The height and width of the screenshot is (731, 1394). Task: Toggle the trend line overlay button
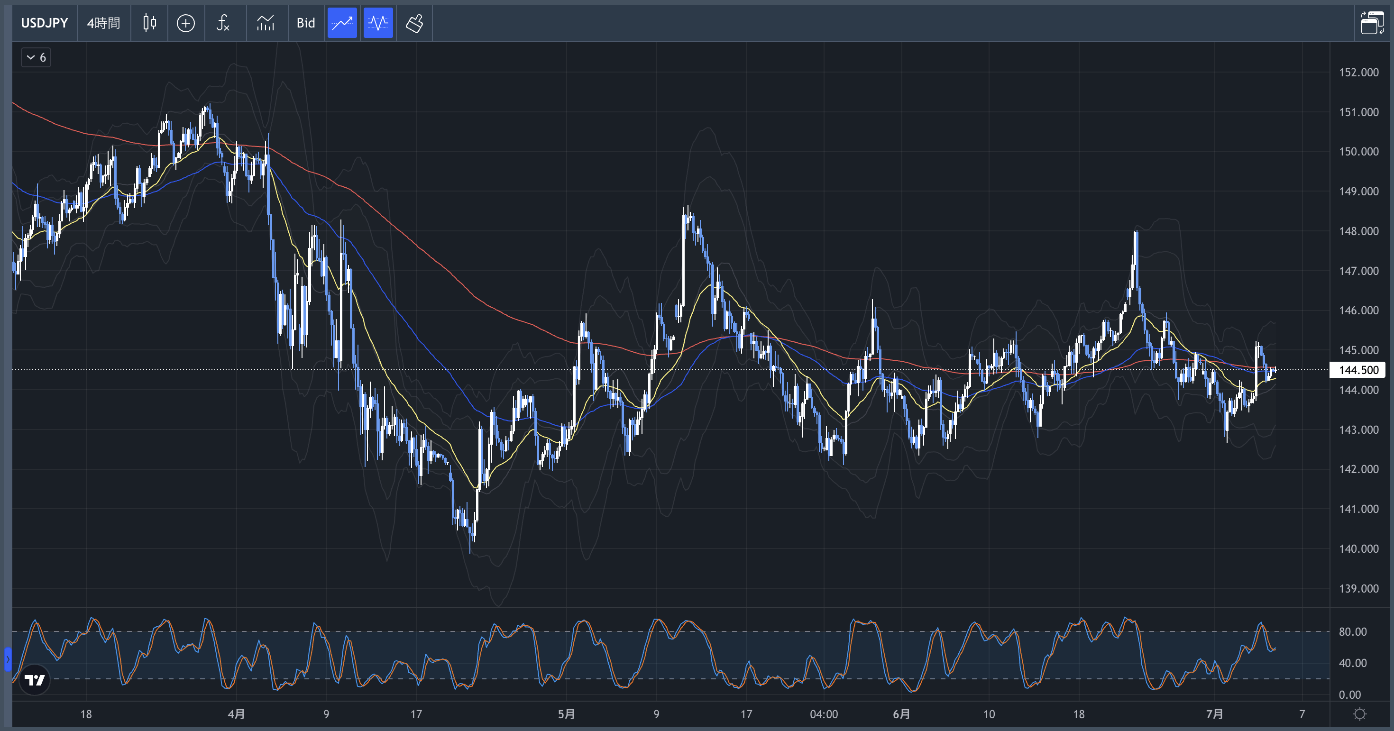pos(342,23)
